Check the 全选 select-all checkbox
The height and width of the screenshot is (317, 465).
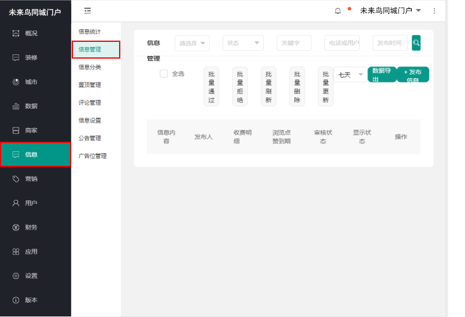pos(163,74)
